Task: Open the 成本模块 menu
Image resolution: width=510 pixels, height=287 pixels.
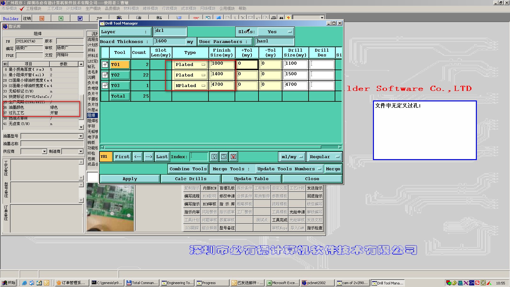Action: (x=189, y=9)
